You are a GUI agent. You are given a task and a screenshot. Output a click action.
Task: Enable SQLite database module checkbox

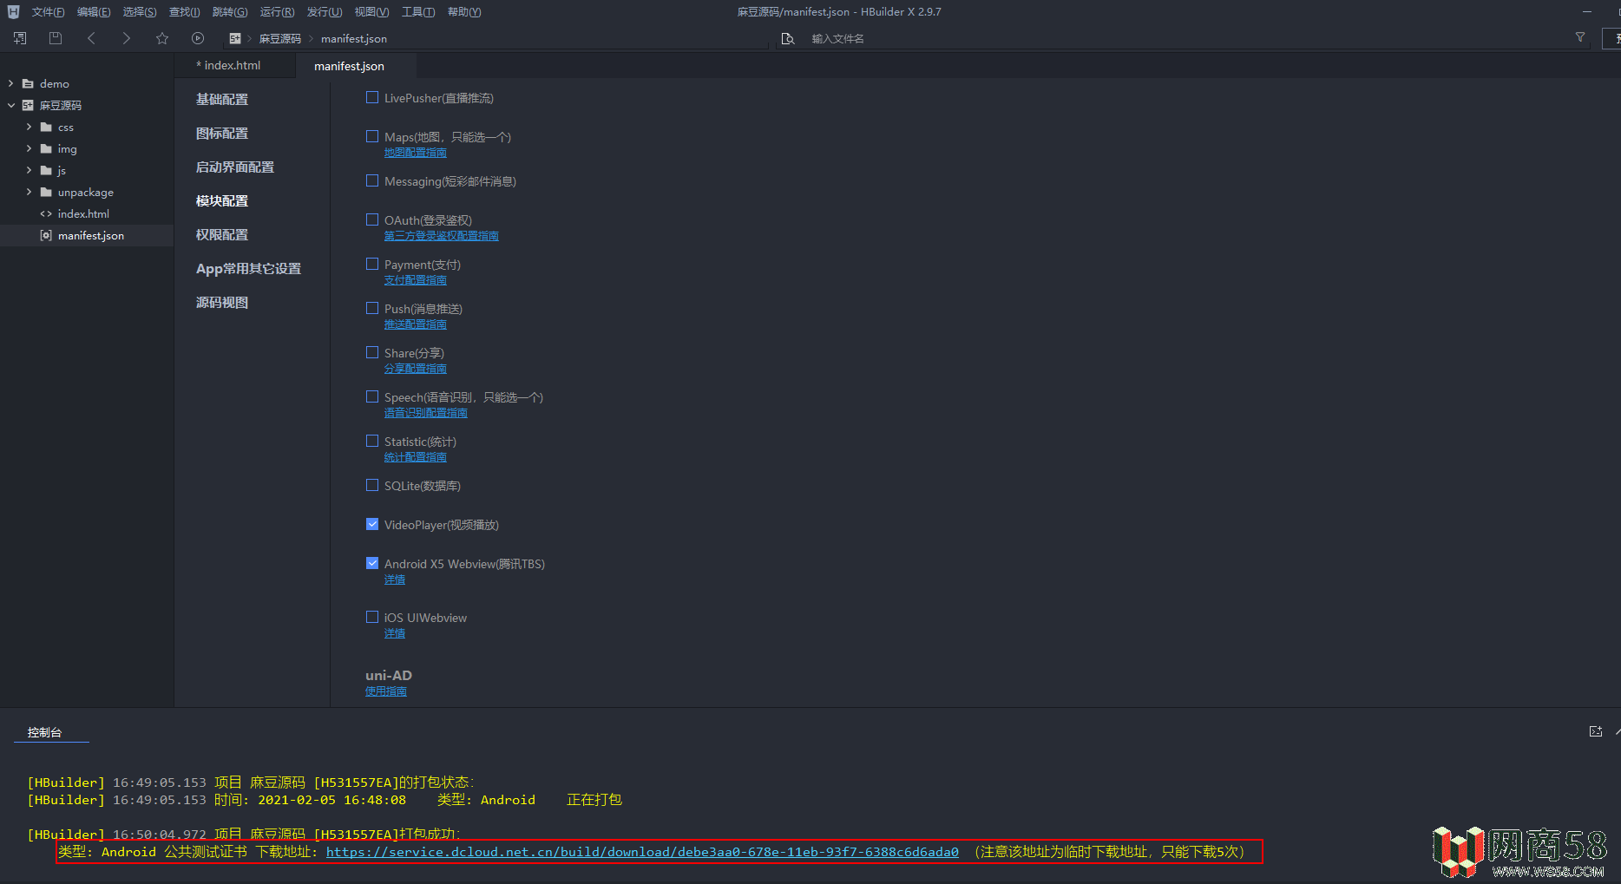372,485
